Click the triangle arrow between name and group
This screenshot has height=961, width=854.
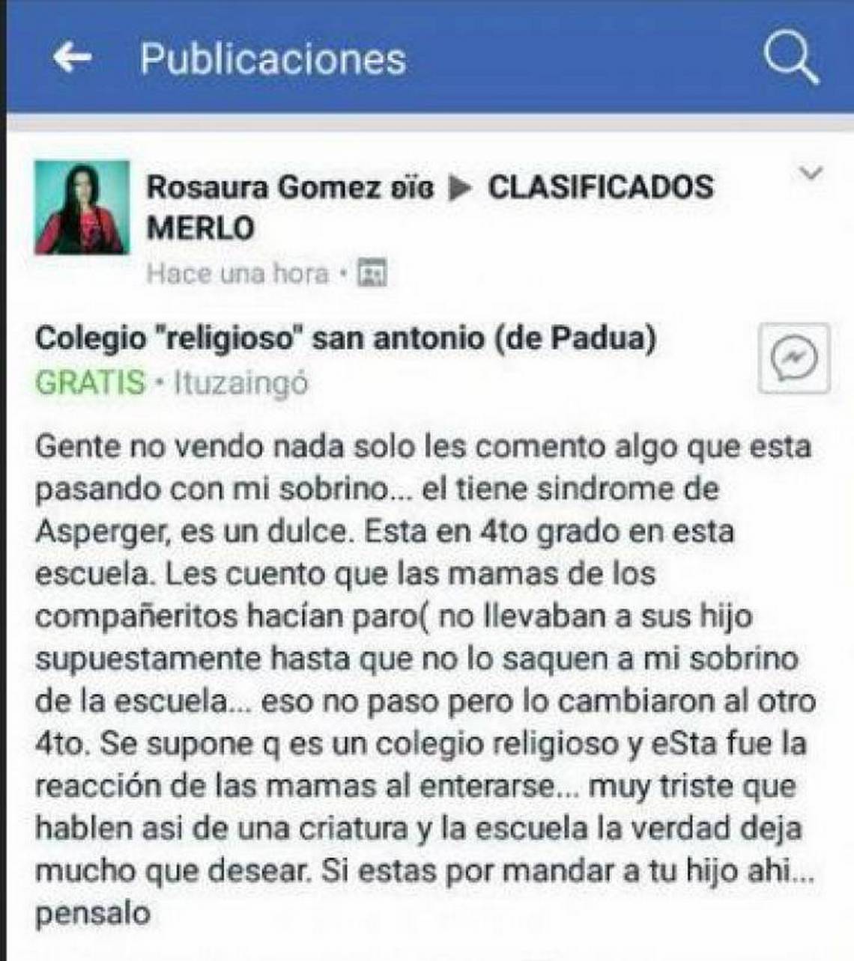pyautogui.click(x=460, y=187)
